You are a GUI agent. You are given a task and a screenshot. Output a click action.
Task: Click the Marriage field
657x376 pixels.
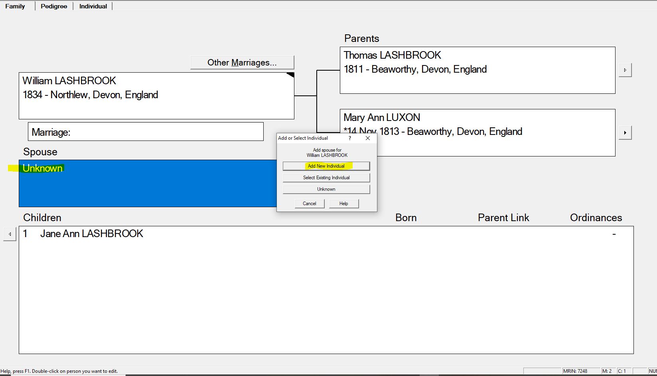[146, 131]
